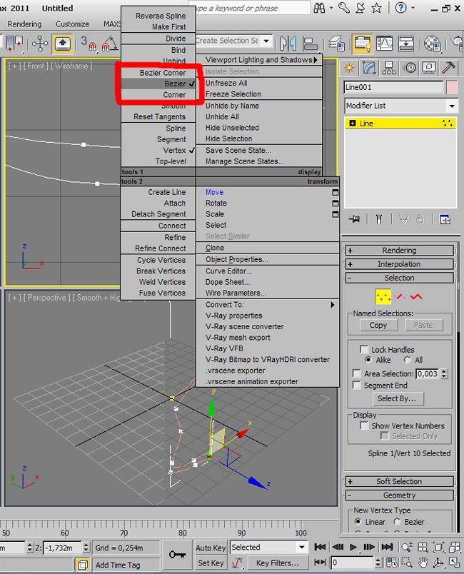Open the Curve Editor toolbar icon
Screen dimensions: 464x574
pyautogui.click(x=384, y=44)
